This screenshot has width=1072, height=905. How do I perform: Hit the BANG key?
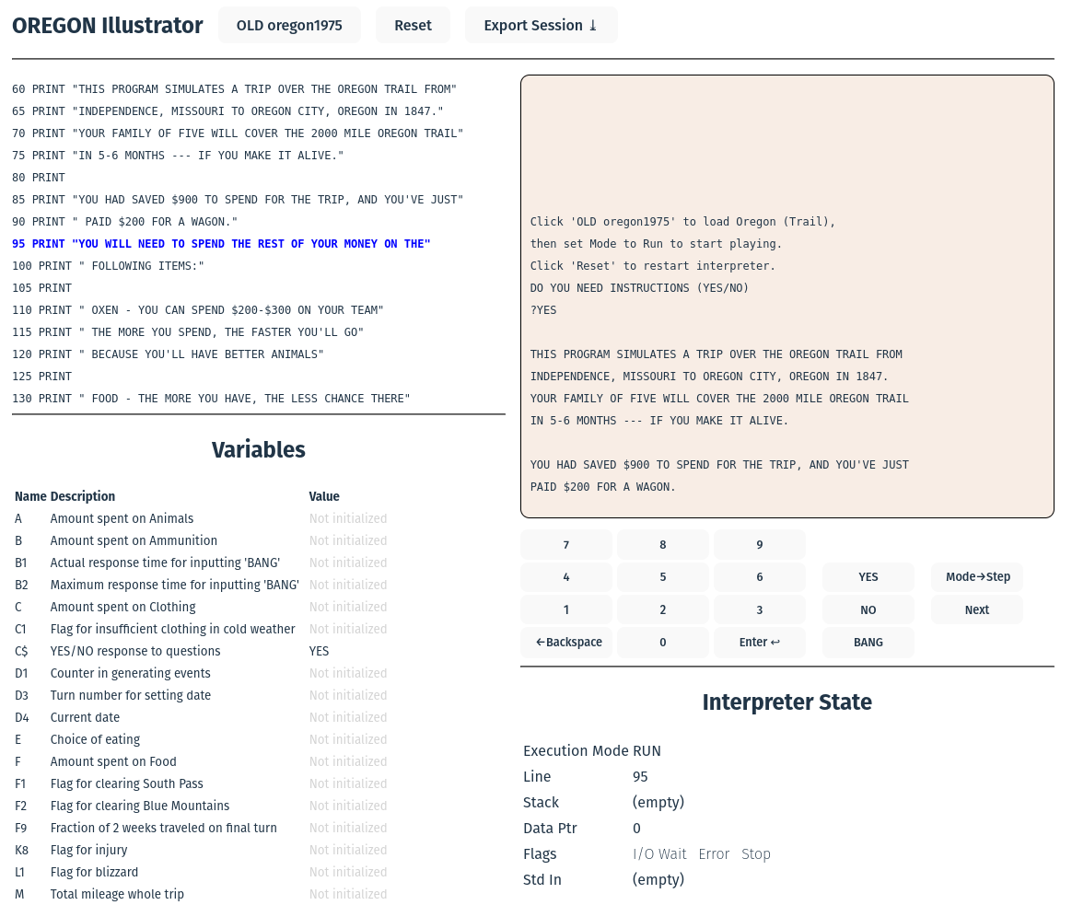click(868, 642)
